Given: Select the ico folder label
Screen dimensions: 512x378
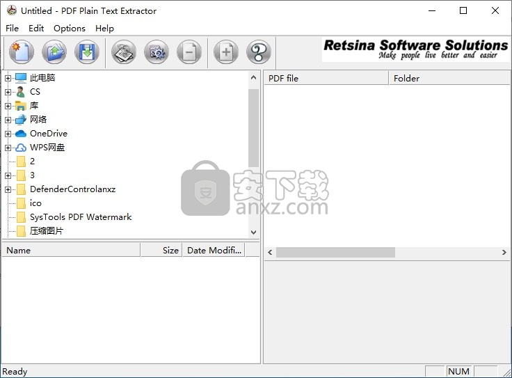Looking at the screenshot, I should coord(35,203).
